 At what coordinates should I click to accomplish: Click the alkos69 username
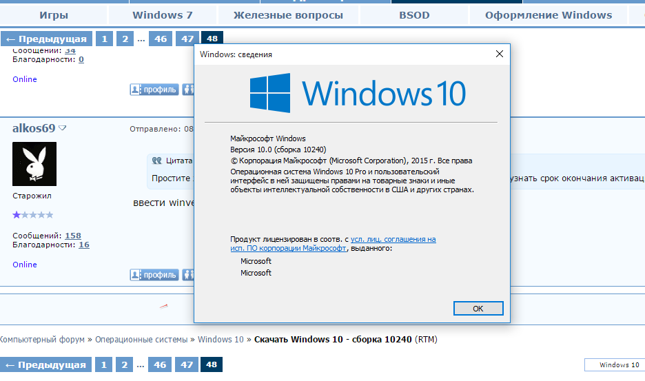point(34,128)
